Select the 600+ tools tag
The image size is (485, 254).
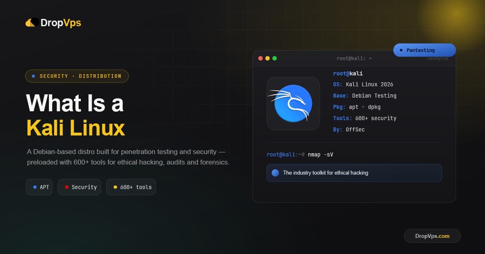click(x=131, y=187)
